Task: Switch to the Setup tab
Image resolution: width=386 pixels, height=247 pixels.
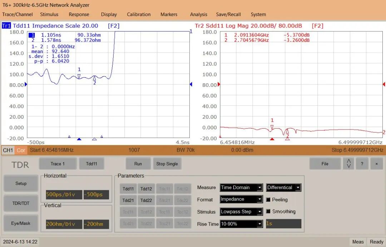Action: [21, 183]
